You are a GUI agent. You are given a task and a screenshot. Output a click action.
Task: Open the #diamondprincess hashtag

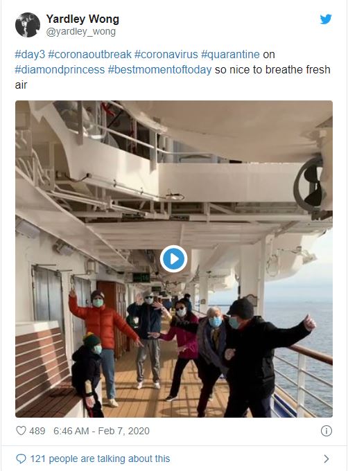pos(60,70)
